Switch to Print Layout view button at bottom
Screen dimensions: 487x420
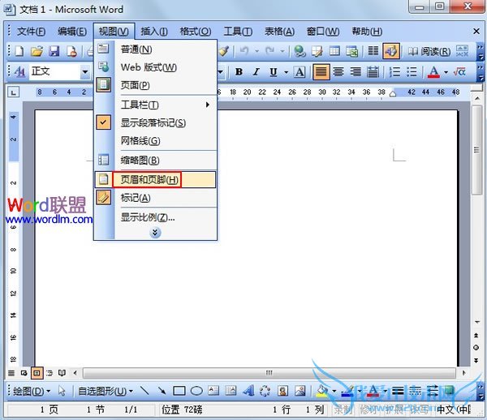[x=37, y=373]
